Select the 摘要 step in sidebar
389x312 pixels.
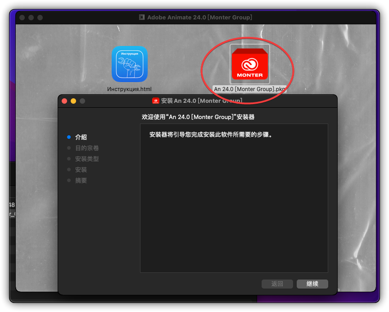(81, 181)
